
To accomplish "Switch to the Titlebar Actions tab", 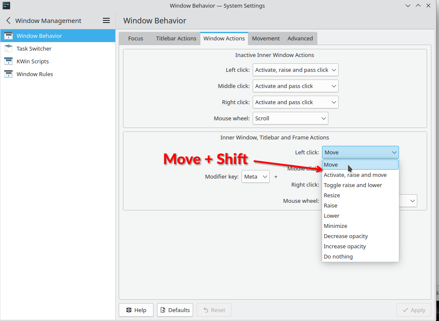I will [176, 38].
